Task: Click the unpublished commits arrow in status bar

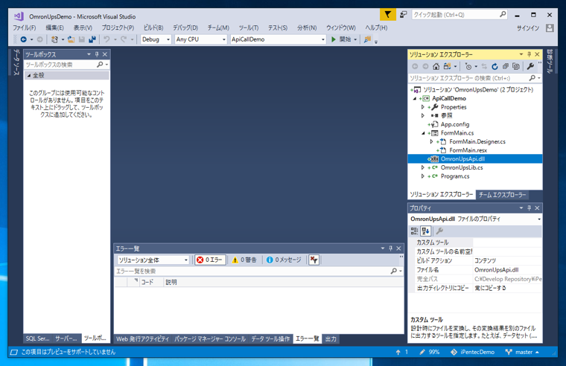Action: [x=398, y=353]
